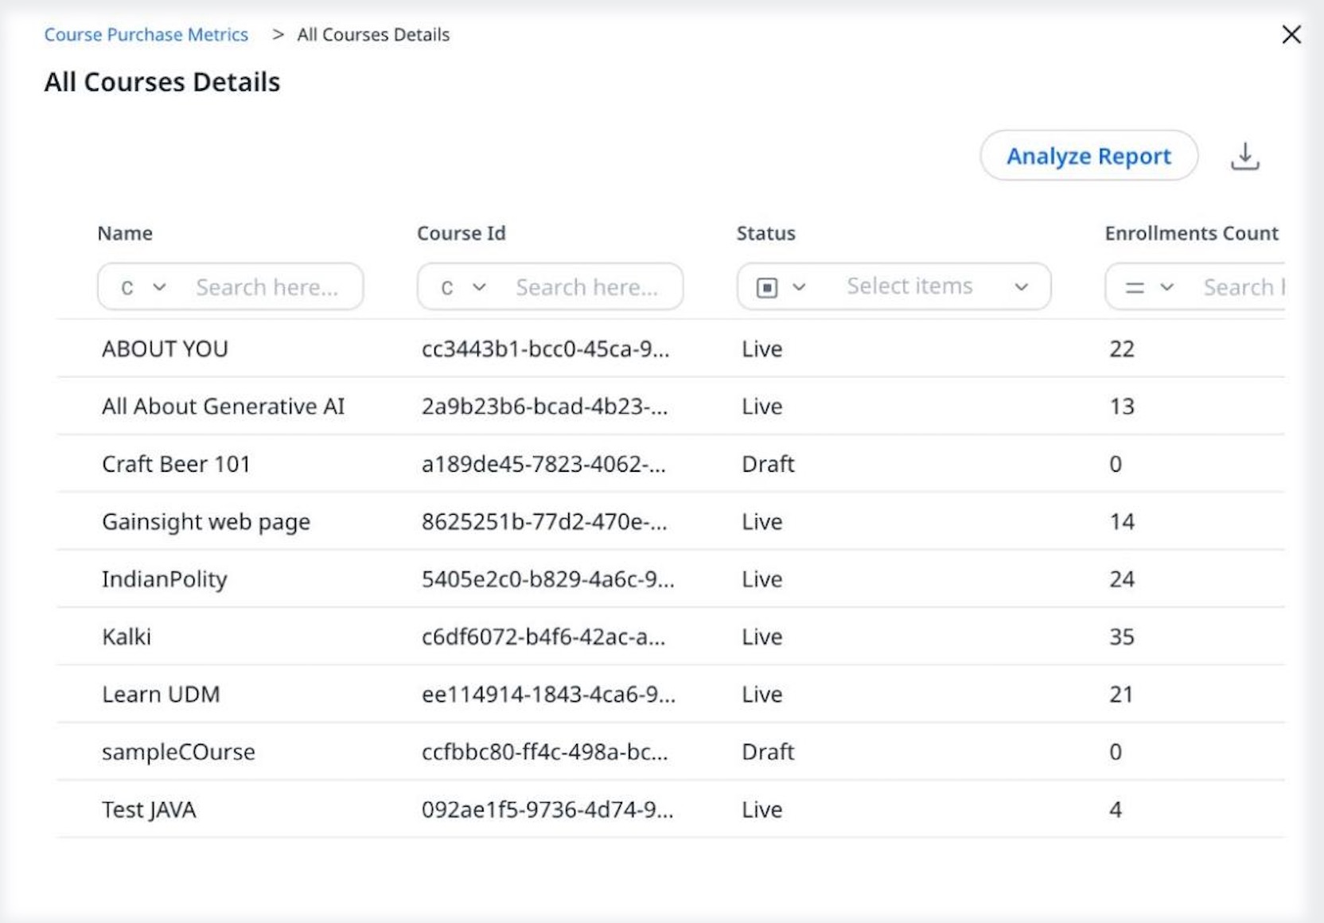Click the Enrollments Count search field
The image size is (1324, 923).
click(x=1249, y=286)
